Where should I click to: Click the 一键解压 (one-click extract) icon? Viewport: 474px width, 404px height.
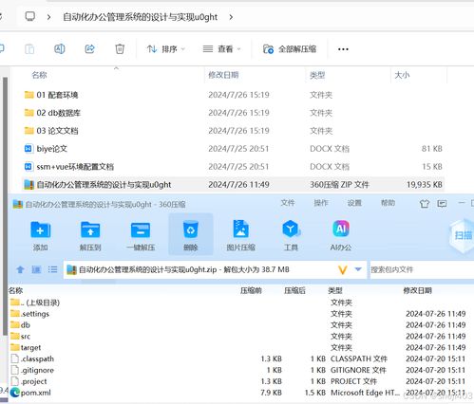pos(141,230)
